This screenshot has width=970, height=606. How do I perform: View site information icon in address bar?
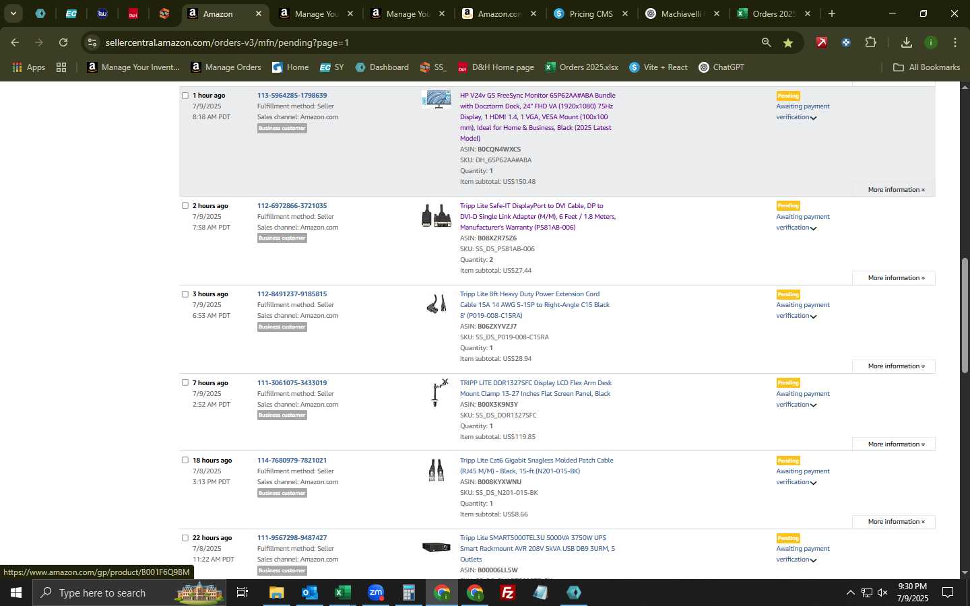(92, 42)
